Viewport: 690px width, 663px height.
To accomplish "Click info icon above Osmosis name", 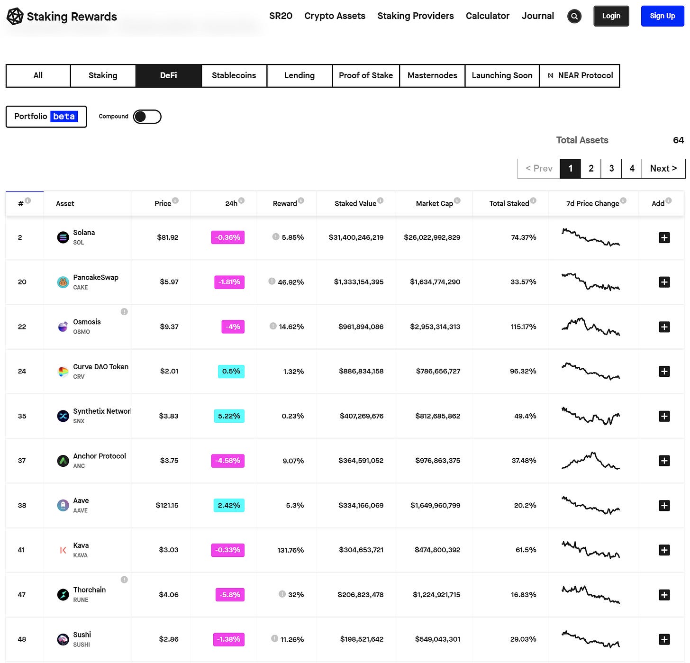I will point(124,312).
